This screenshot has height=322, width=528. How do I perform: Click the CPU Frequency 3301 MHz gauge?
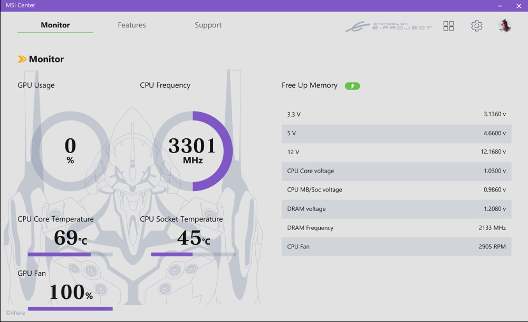click(193, 151)
